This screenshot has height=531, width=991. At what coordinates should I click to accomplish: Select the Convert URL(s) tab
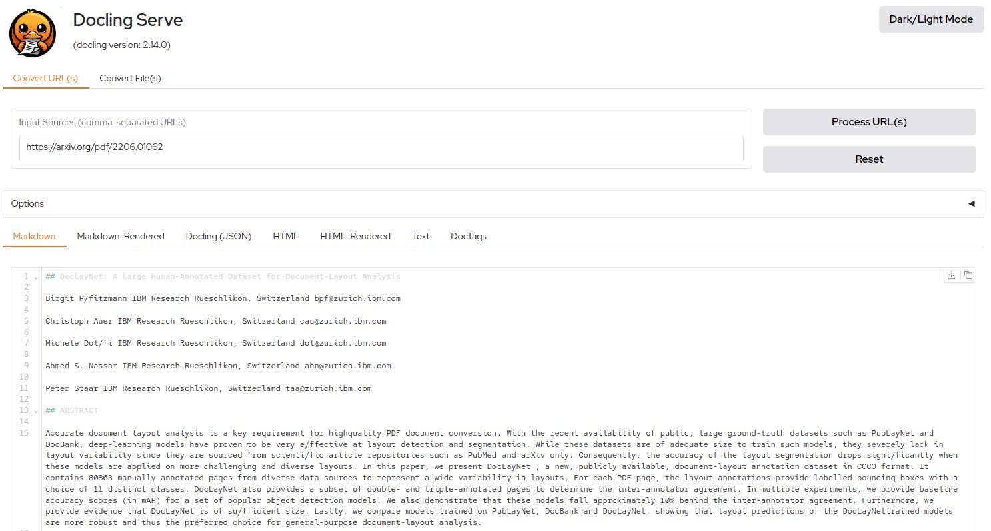45,78
